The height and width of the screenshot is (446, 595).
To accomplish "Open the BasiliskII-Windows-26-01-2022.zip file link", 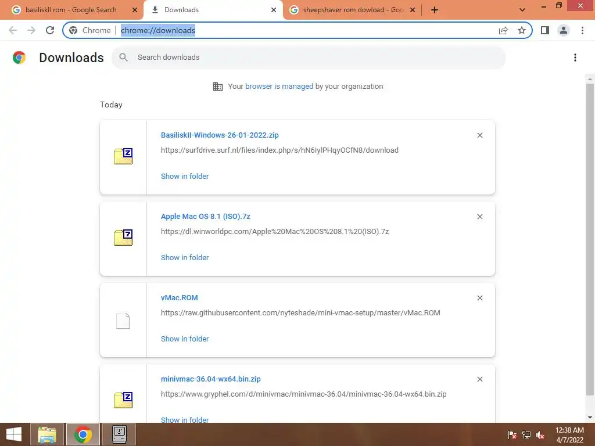I will click(220, 135).
